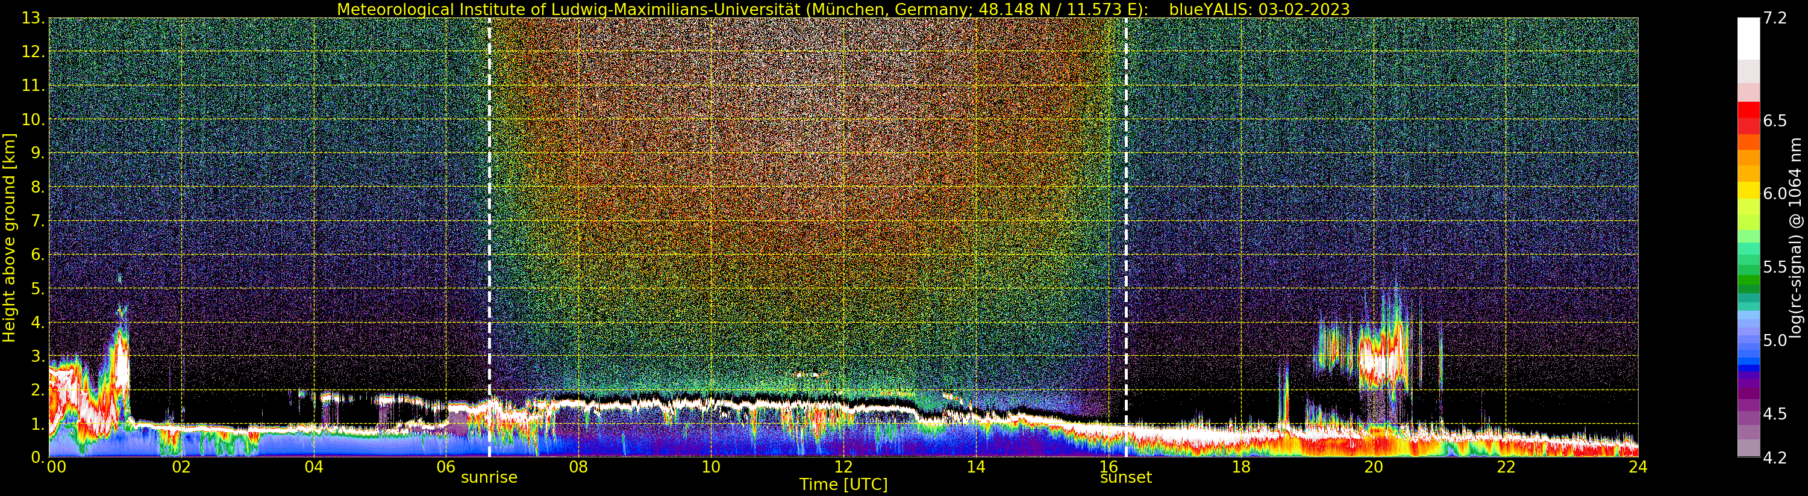This screenshot has height=496, width=1808.
Task: Click the 18 tick on the time axis
Action: 1241,467
